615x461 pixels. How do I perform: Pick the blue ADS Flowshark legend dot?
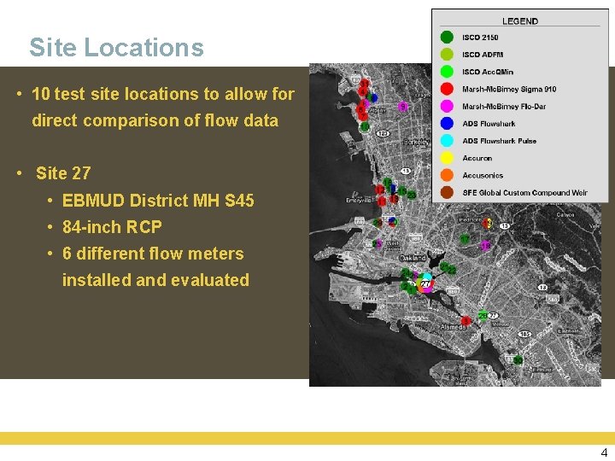pos(447,124)
